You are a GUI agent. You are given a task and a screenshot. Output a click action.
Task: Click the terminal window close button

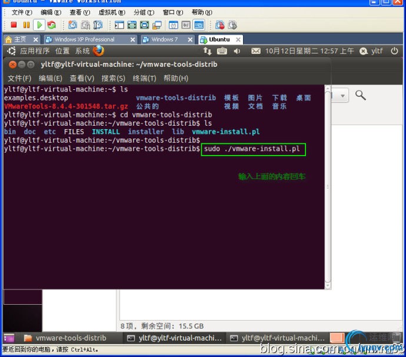tap(12, 65)
